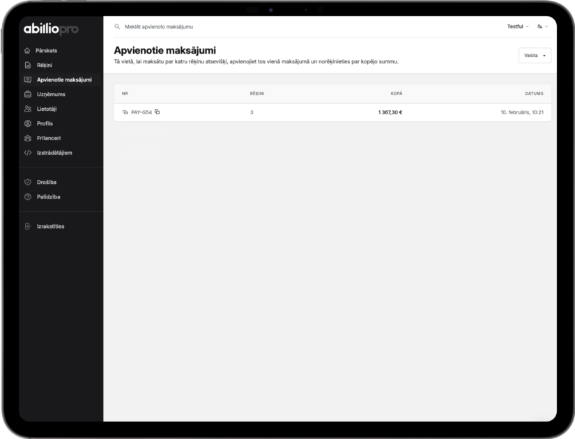Viewport: 575px width, 439px height.
Task: Click the DATUMS column header
Action: pyautogui.click(x=534, y=93)
